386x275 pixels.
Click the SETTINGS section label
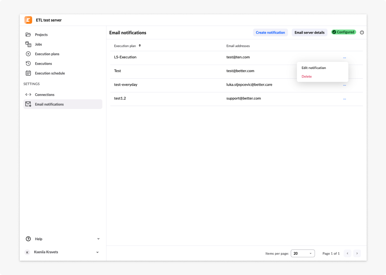tap(31, 84)
